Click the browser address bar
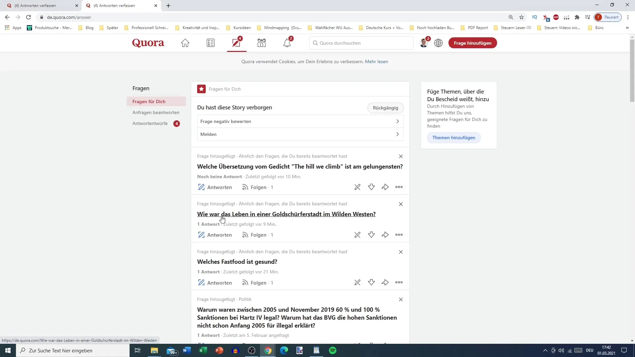Image resolution: width=635 pixels, height=357 pixels. click(271, 17)
